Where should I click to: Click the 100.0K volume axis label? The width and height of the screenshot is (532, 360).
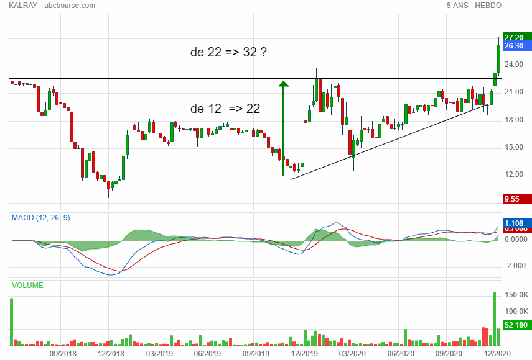[x=516, y=312]
